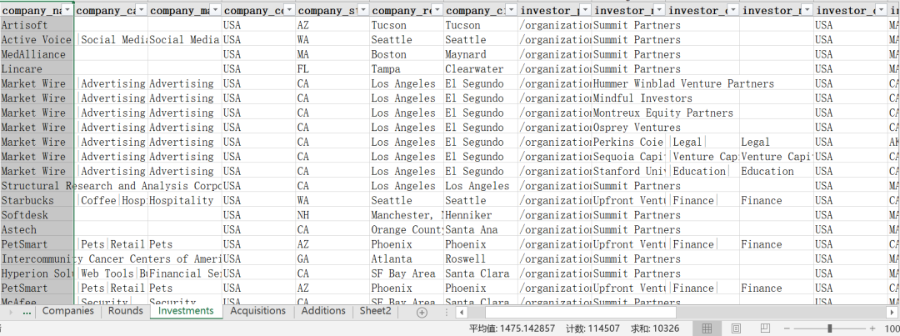Screen dimensions: 900x336
Task: Select the Maynard city cell
Action: tap(481, 54)
